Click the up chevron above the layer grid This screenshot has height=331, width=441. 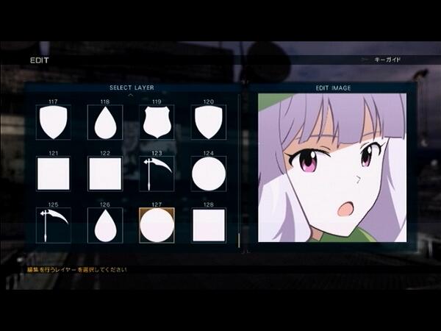pyautogui.click(x=131, y=95)
